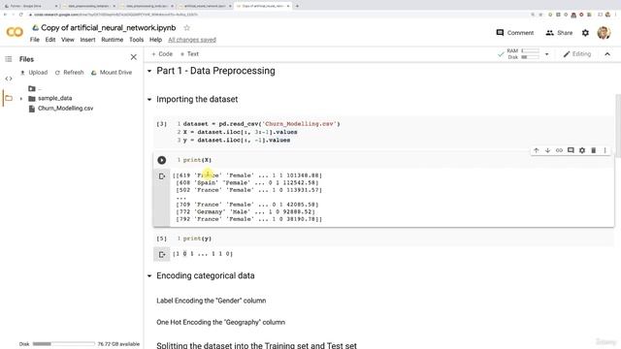This screenshot has width=621, height=349.
Task: Open the code snippets sidebar icon
Action: (x=9, y=79)
